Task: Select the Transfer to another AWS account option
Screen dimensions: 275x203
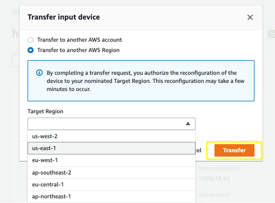Action: pyautogui.click(x=30, y=40)
